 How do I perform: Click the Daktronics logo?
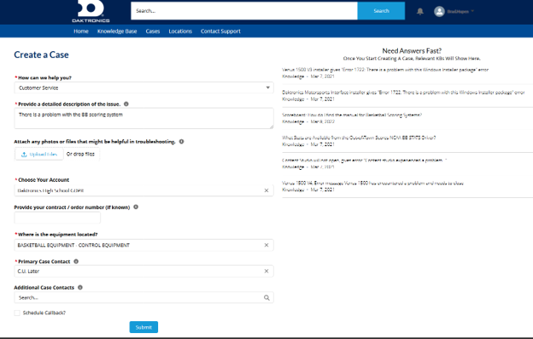91,11
